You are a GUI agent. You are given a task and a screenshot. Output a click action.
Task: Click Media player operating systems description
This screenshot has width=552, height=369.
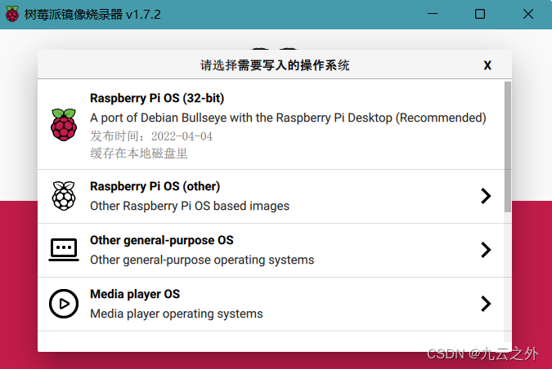[177, 313]
